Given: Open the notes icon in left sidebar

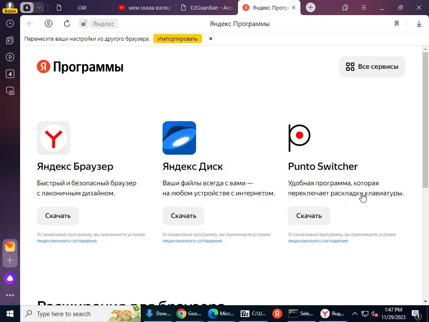Looking at the screenshot, I should coord(10,41).
